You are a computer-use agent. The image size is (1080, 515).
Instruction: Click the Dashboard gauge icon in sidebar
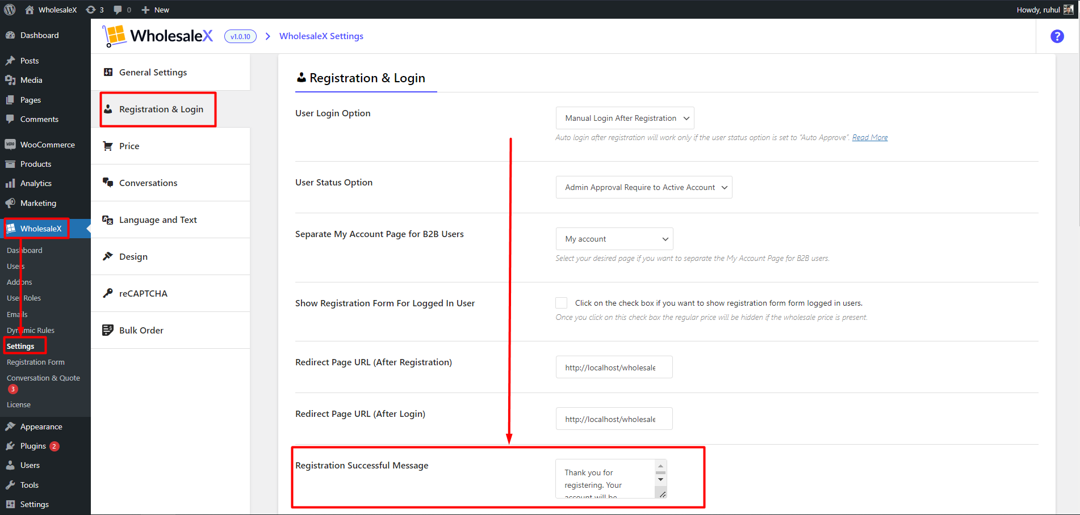[x=10, y=35]
